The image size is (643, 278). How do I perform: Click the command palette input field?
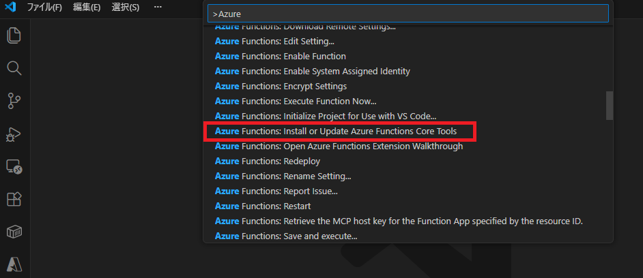tap(408, 14)
